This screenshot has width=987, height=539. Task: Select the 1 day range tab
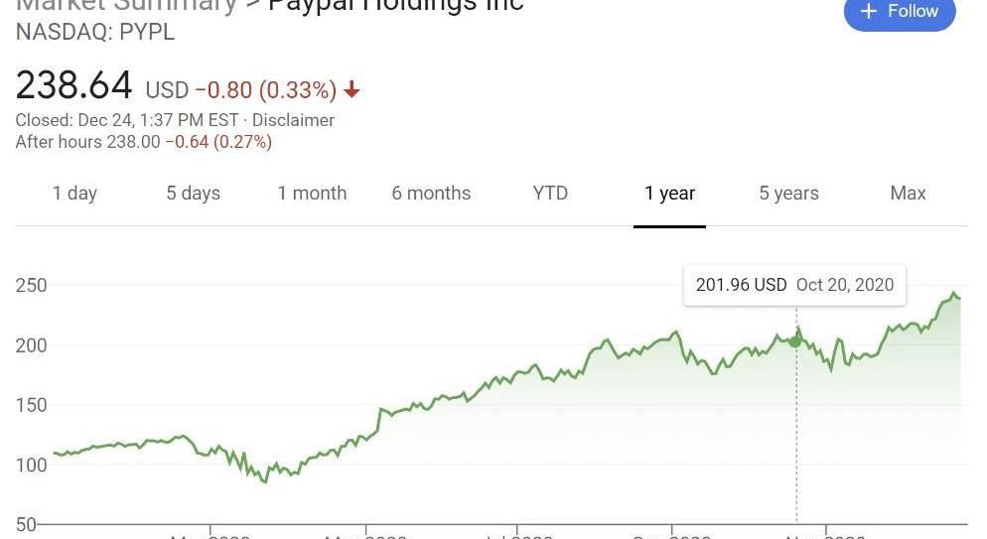[74, 193]
